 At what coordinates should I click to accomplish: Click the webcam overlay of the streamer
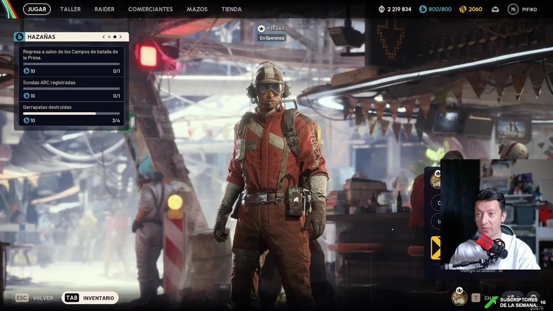pos(496,214)
